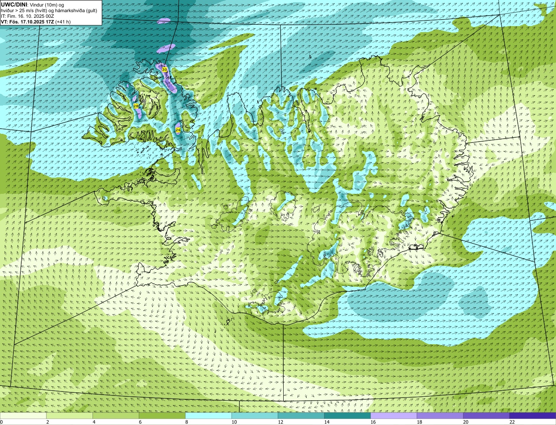Click the legend value '4'
This screenshot has height=425, width=556.
click(x=94, y=422)
